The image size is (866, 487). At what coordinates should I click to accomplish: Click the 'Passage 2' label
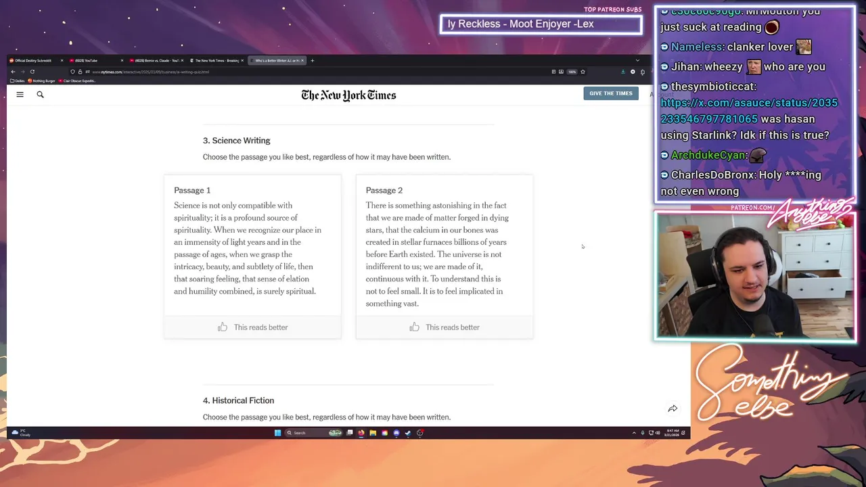(384, 190)
